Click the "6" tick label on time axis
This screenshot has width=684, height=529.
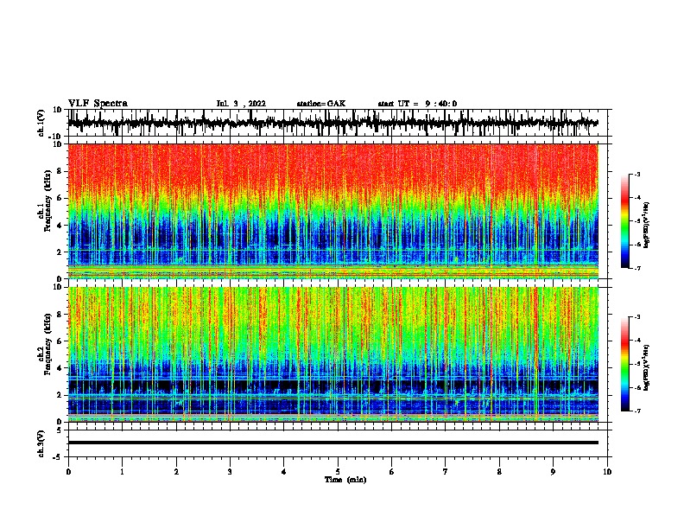pos(392,472)
